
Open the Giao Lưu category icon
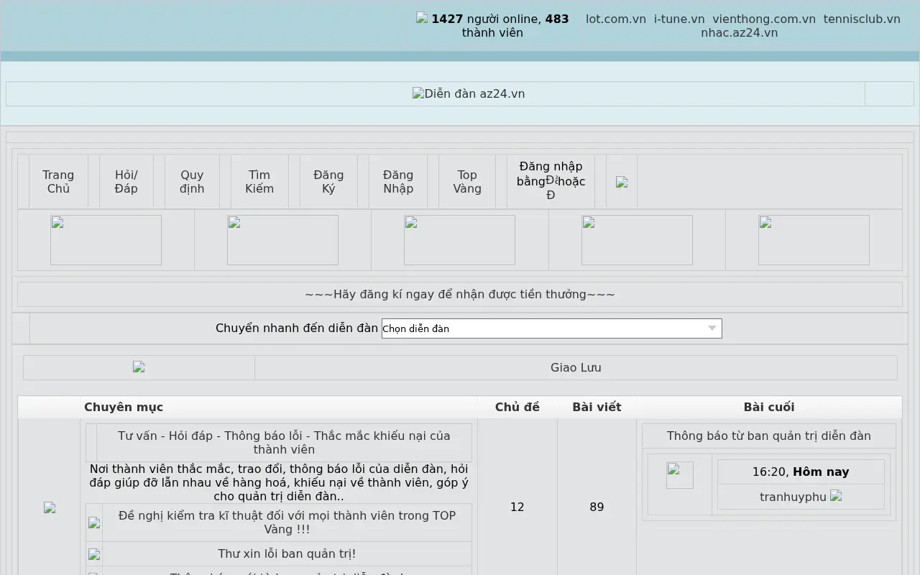(139, 367)
